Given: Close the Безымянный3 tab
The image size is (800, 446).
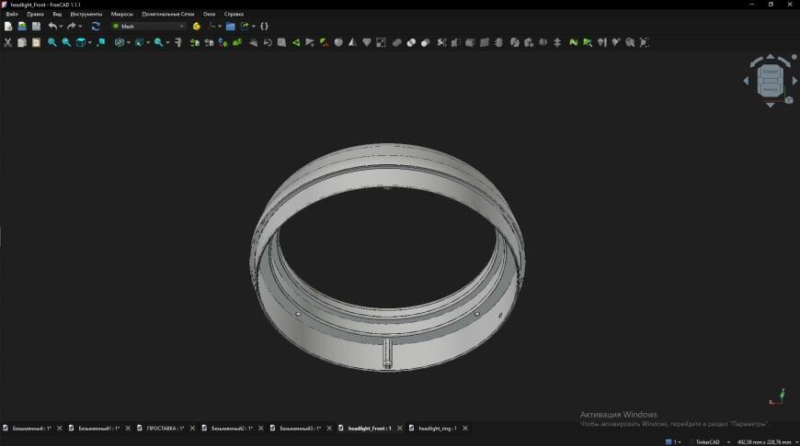Looking at the screenshot, I should click(x=329, y=429).
